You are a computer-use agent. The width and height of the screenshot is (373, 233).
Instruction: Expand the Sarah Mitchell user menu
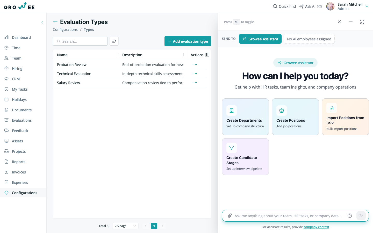[367, 6]
